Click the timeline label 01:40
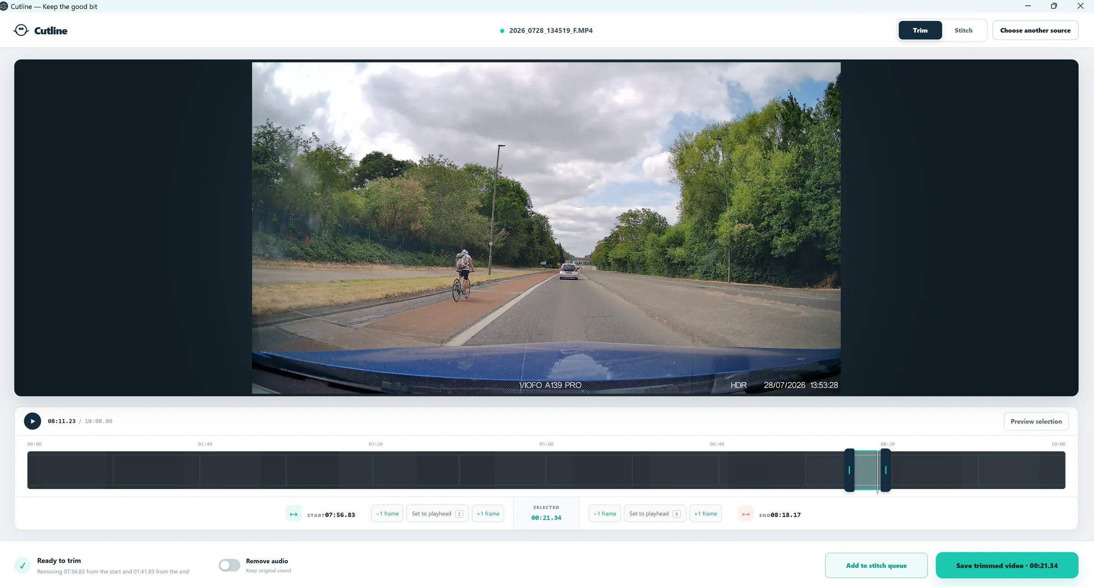The width and height of the screenshot is (1094, 587). 205,444
